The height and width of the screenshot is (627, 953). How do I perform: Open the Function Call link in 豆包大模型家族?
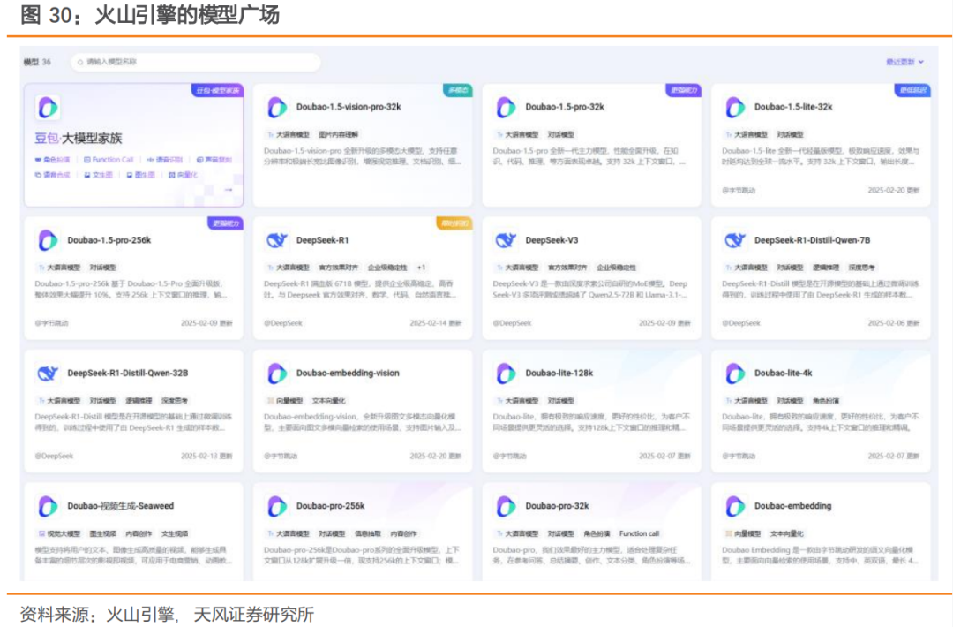coord(109,160)
